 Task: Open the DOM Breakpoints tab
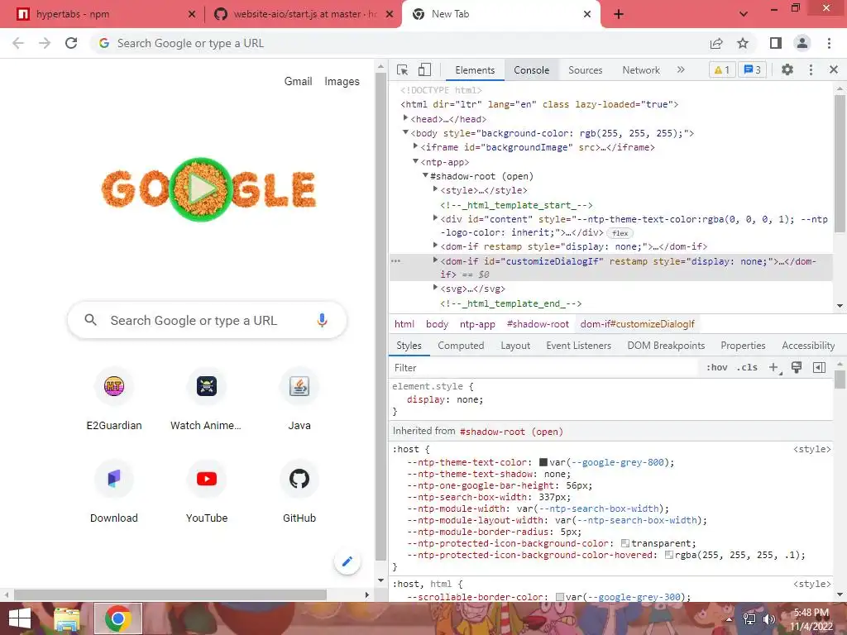(666, 346)
